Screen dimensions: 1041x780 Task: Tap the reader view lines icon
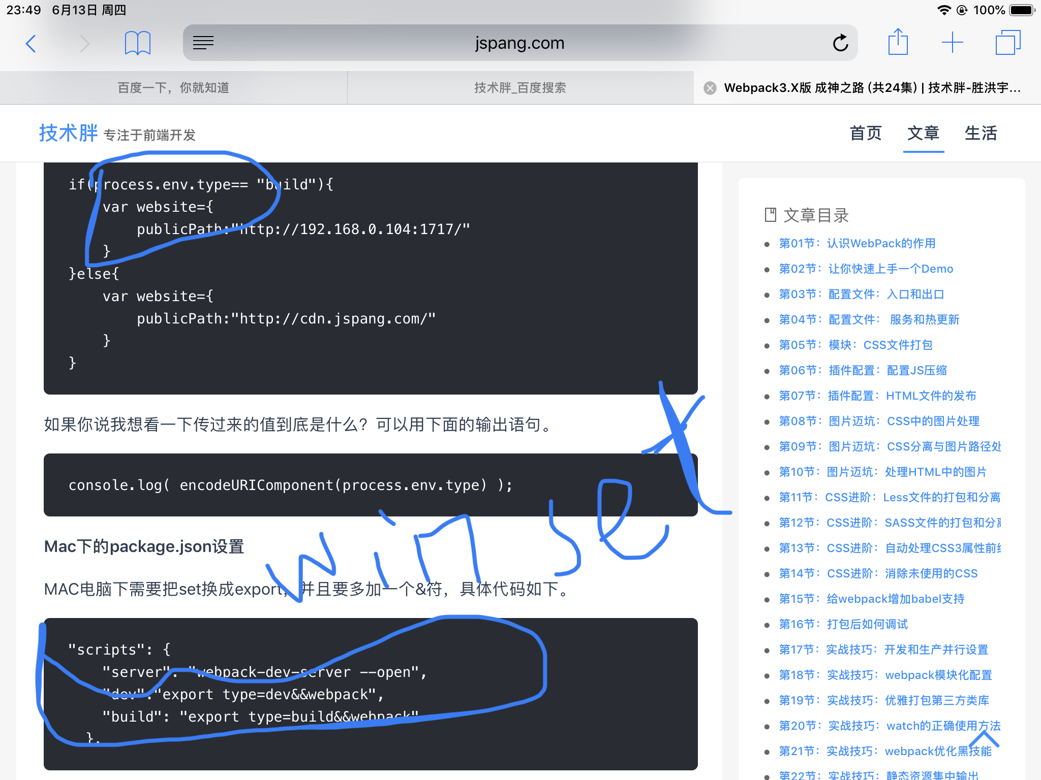click(203, 43)
